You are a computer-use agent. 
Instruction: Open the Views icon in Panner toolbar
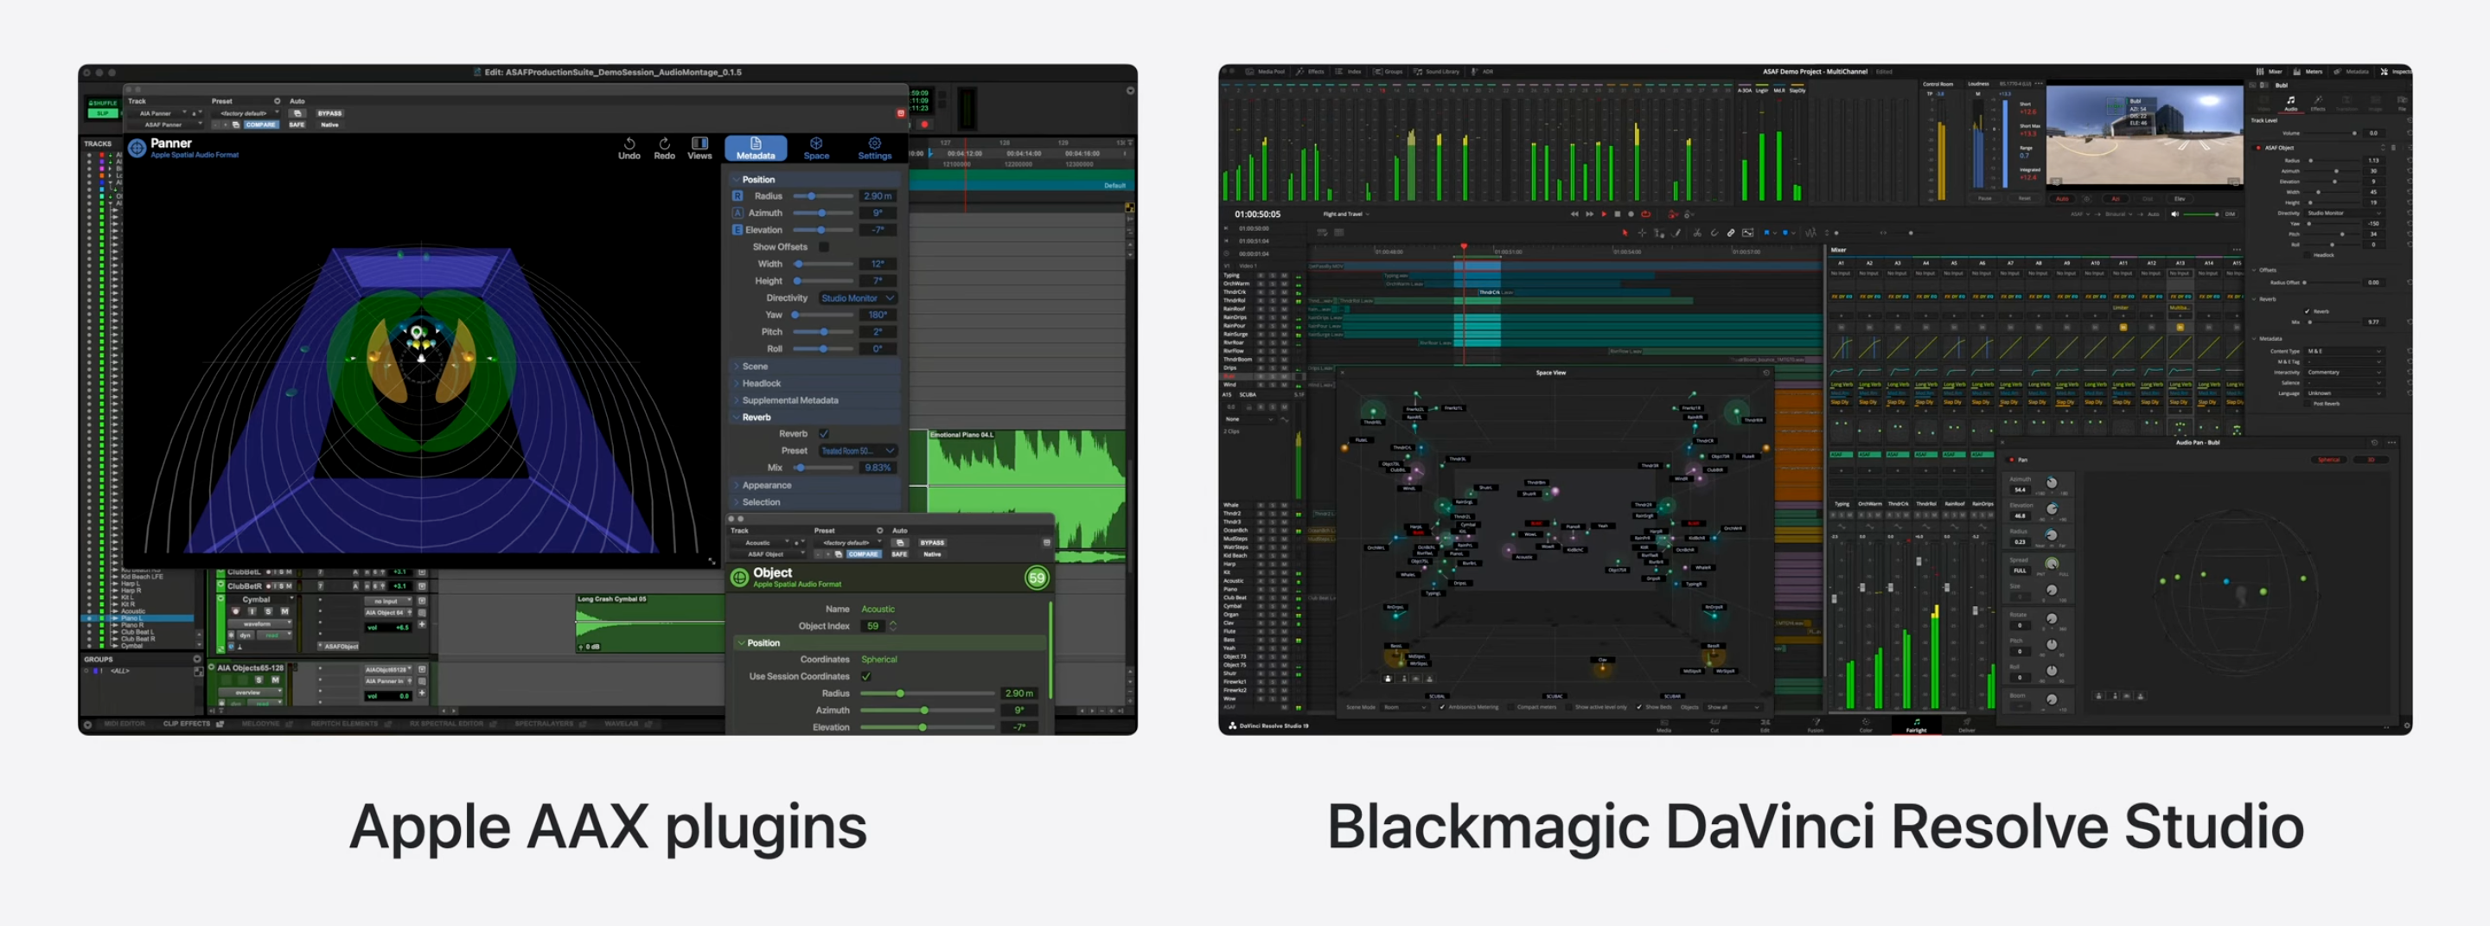[x=699, y=147]
